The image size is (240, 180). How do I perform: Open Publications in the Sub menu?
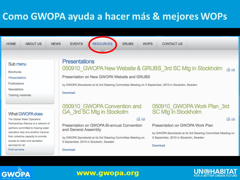pos(16,83)
